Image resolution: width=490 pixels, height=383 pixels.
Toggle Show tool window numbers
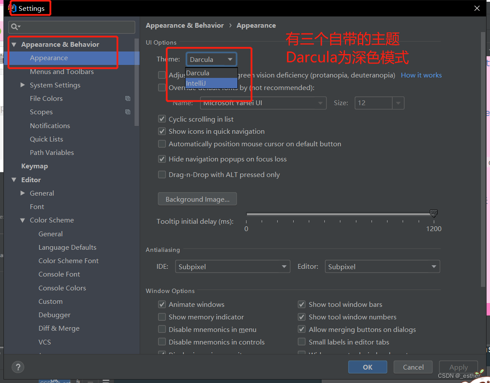[301, 317]
